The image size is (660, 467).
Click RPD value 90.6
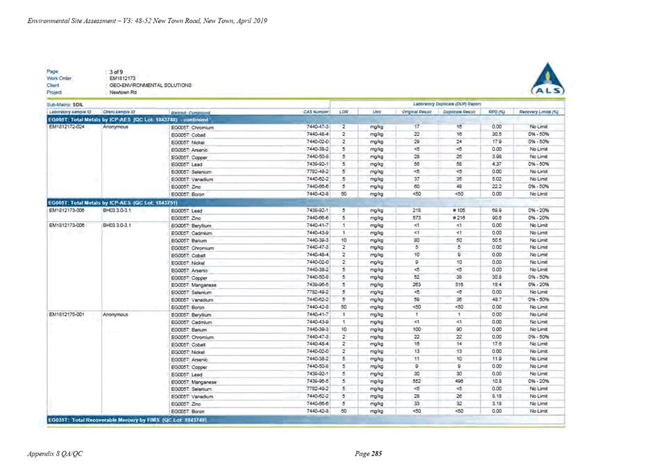coord(497,218)
